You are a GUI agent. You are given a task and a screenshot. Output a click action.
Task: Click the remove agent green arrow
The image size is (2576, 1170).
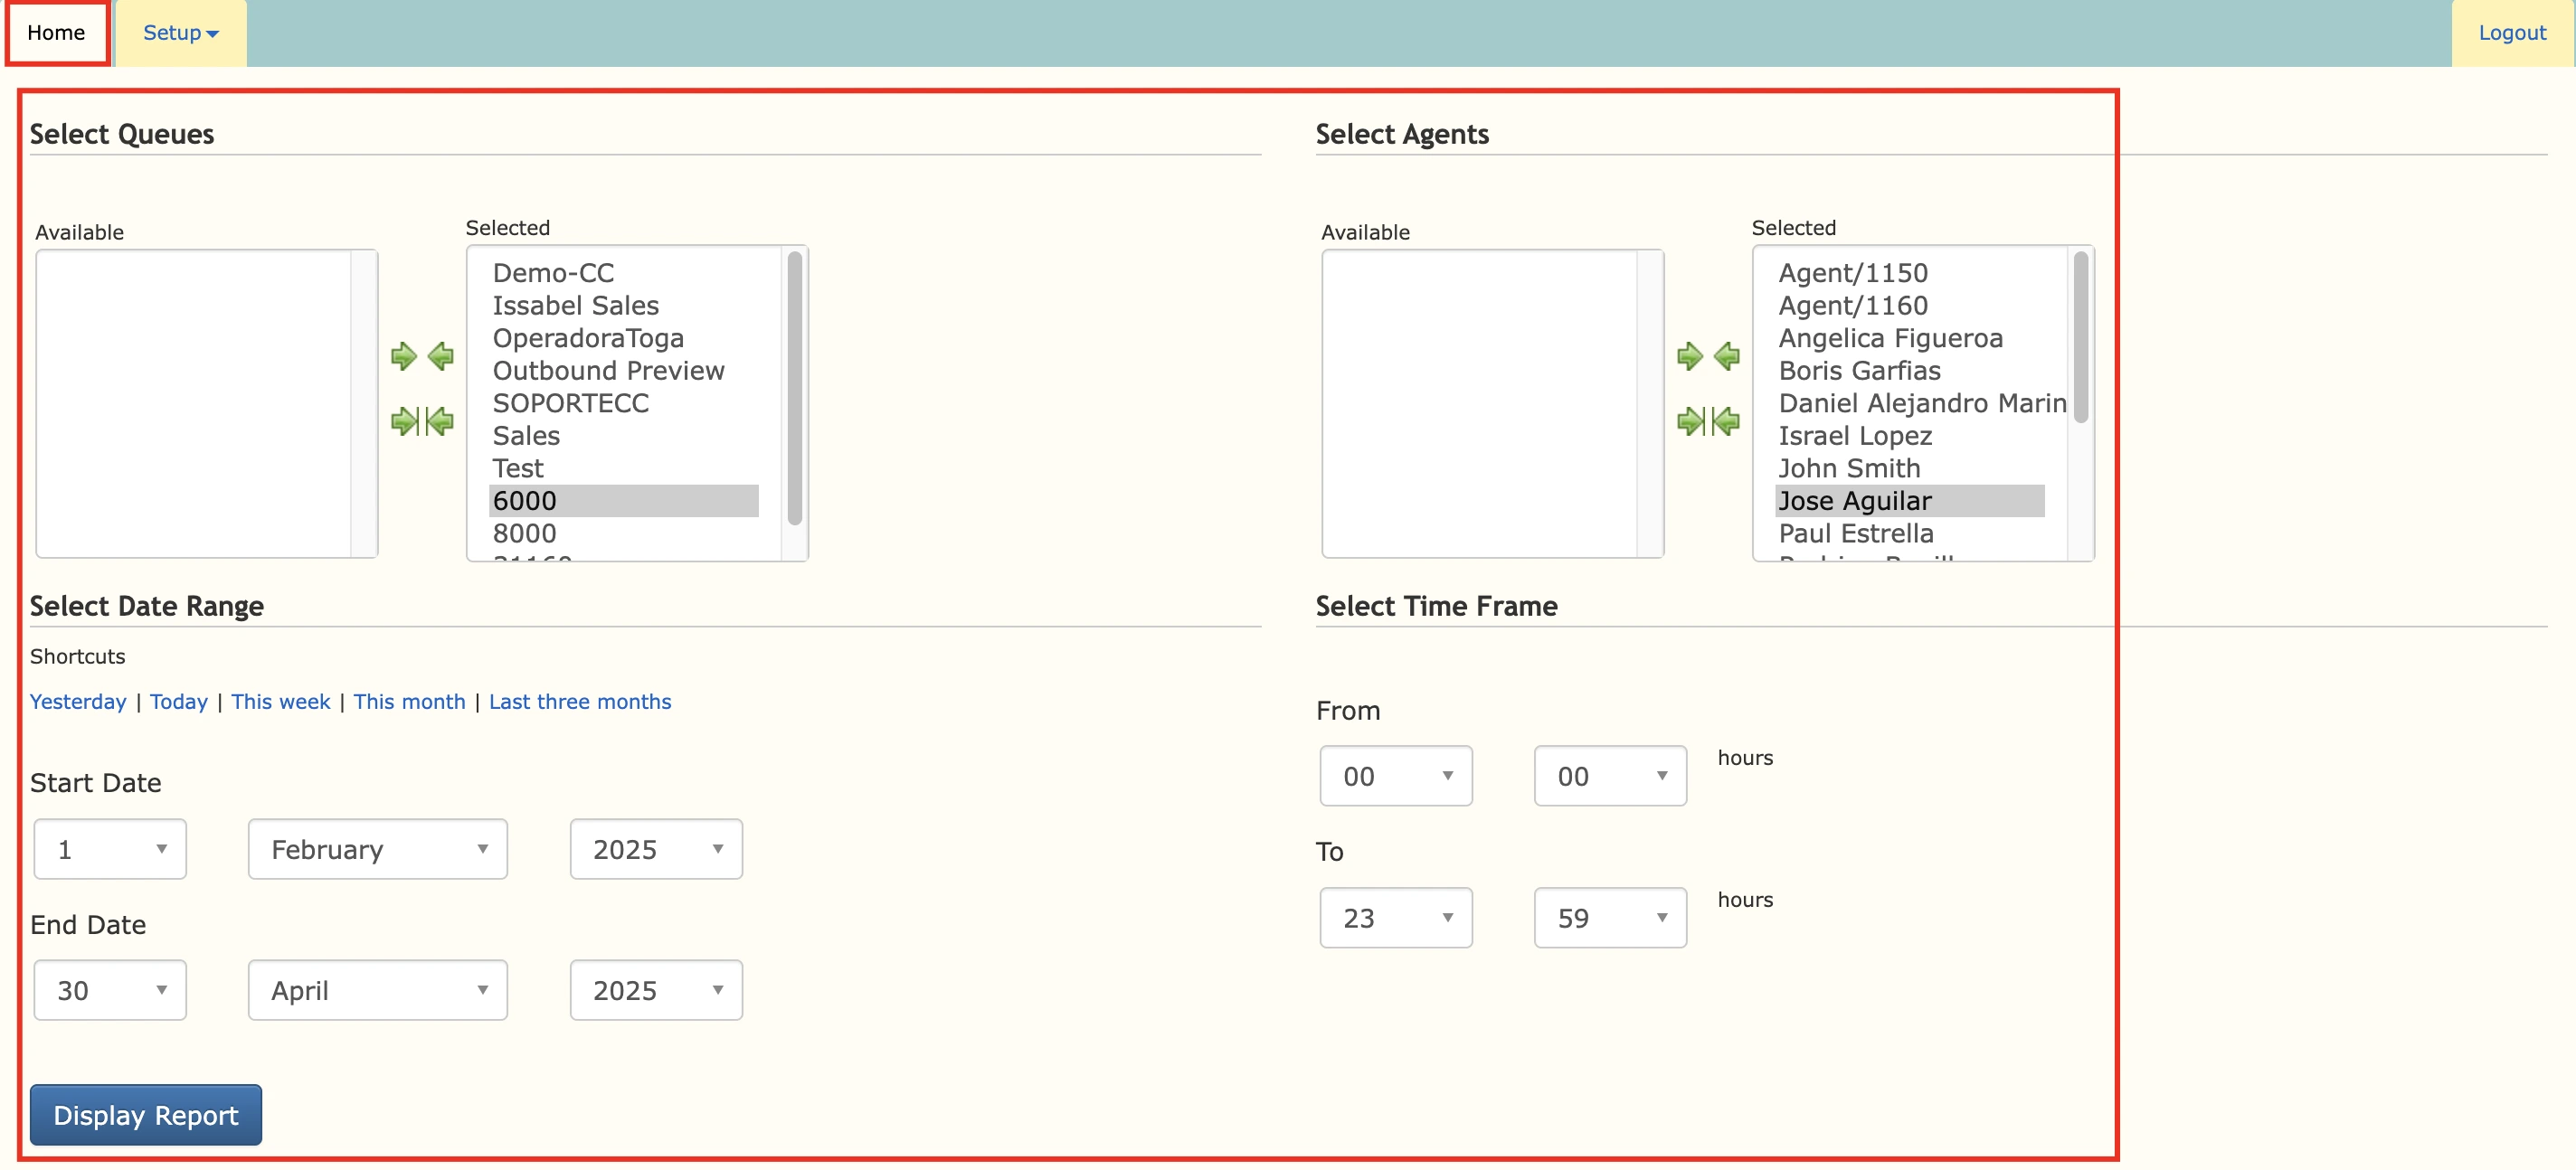click(x=1726, y=356)
